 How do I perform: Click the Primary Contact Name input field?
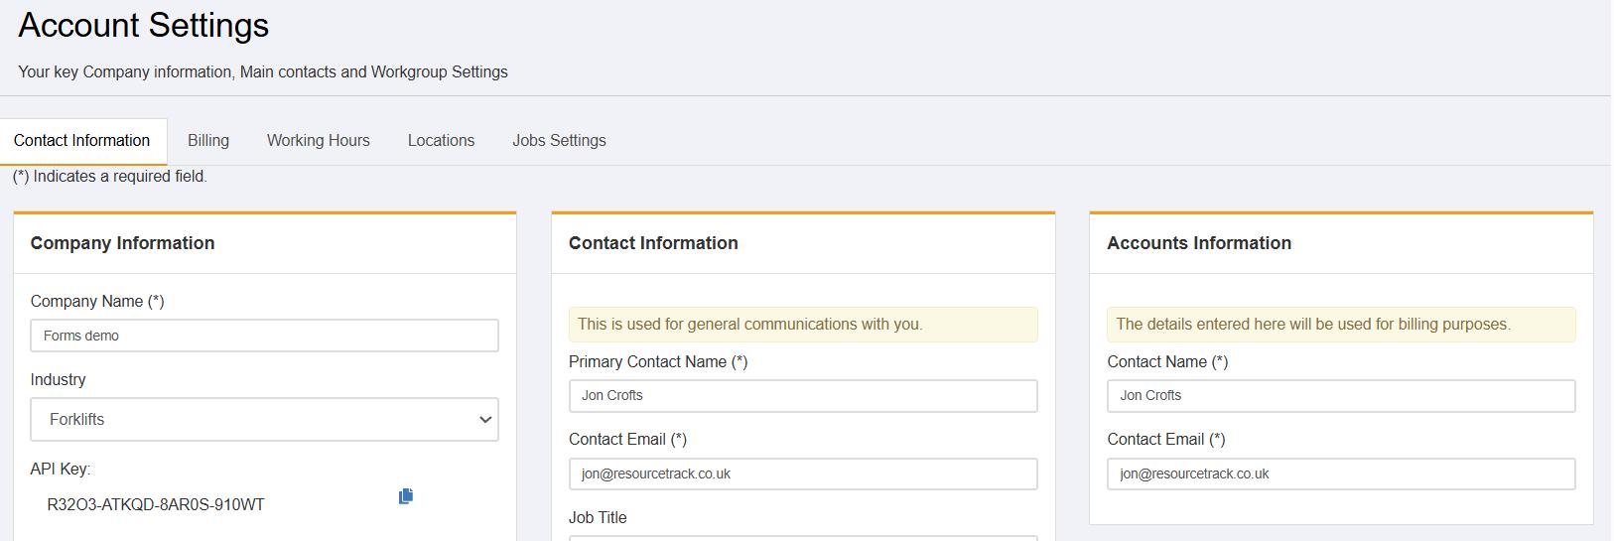803,395
